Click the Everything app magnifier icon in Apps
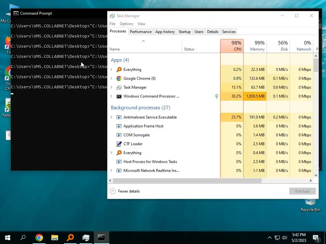 coord(119,70)
